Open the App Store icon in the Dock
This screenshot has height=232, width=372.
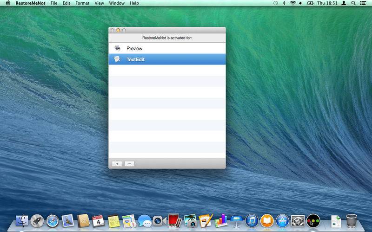(x=282, y=221)
